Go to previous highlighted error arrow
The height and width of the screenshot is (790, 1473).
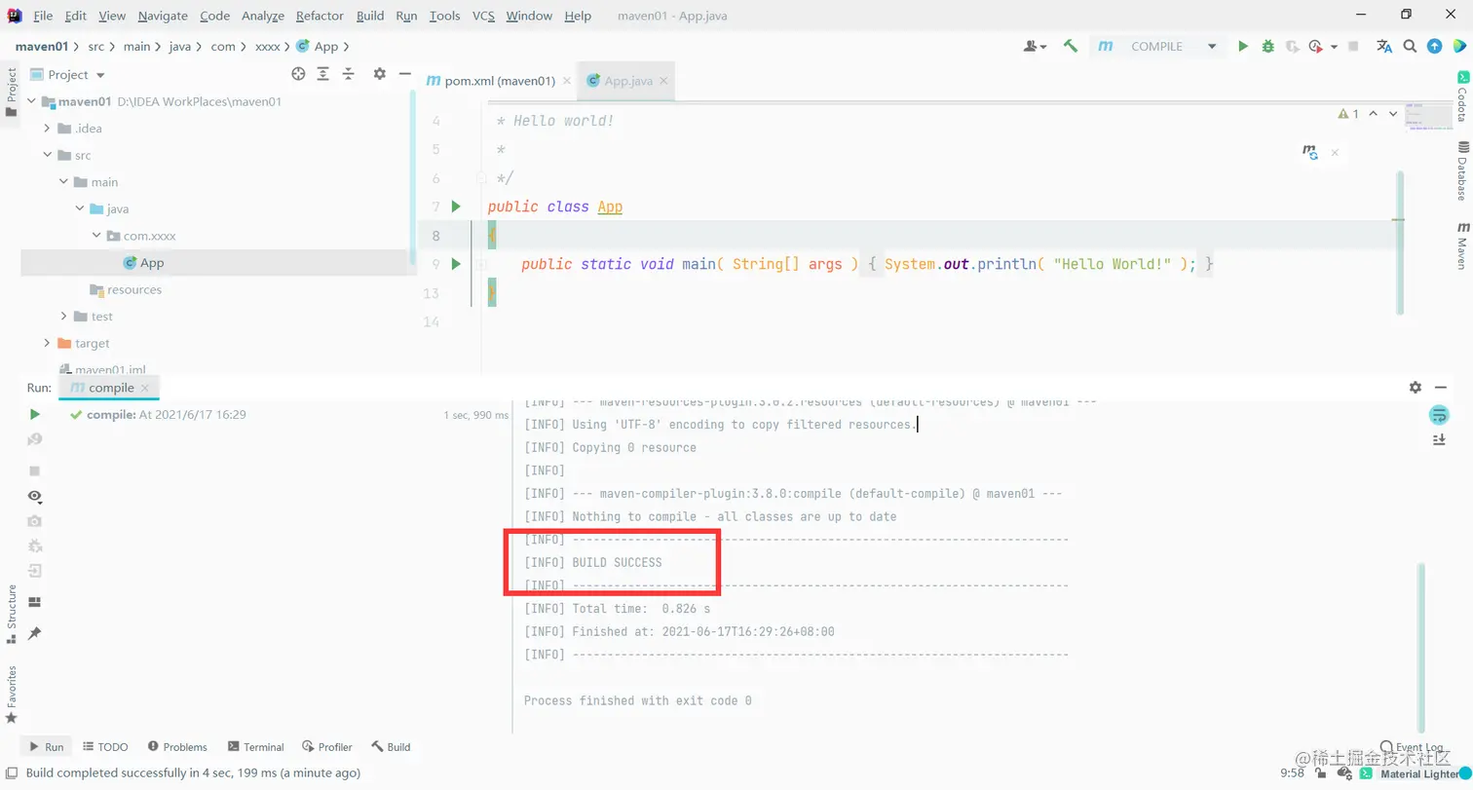coord(1373,114)
